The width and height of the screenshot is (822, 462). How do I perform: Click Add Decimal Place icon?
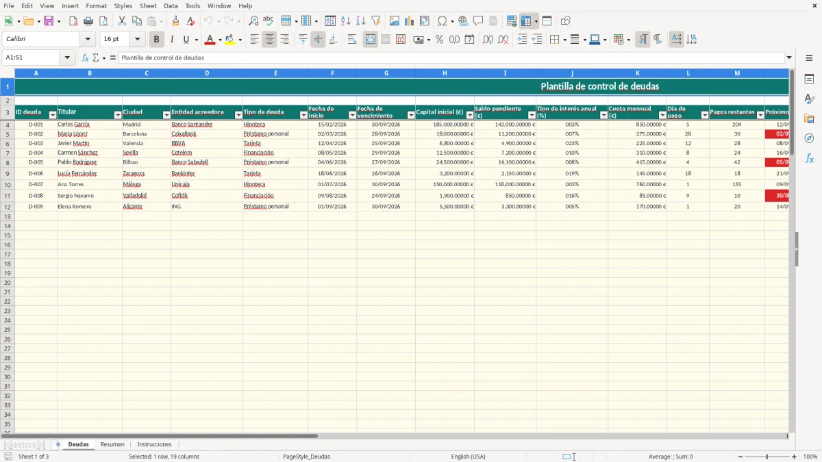tap(488, 40)
